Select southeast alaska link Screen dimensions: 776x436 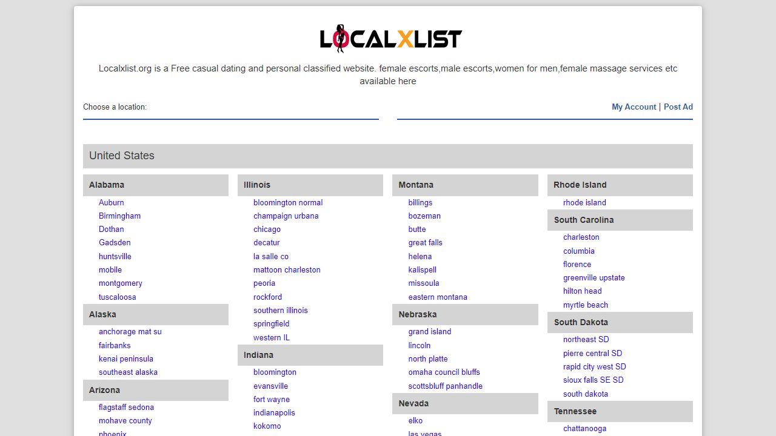coord(128,372)
